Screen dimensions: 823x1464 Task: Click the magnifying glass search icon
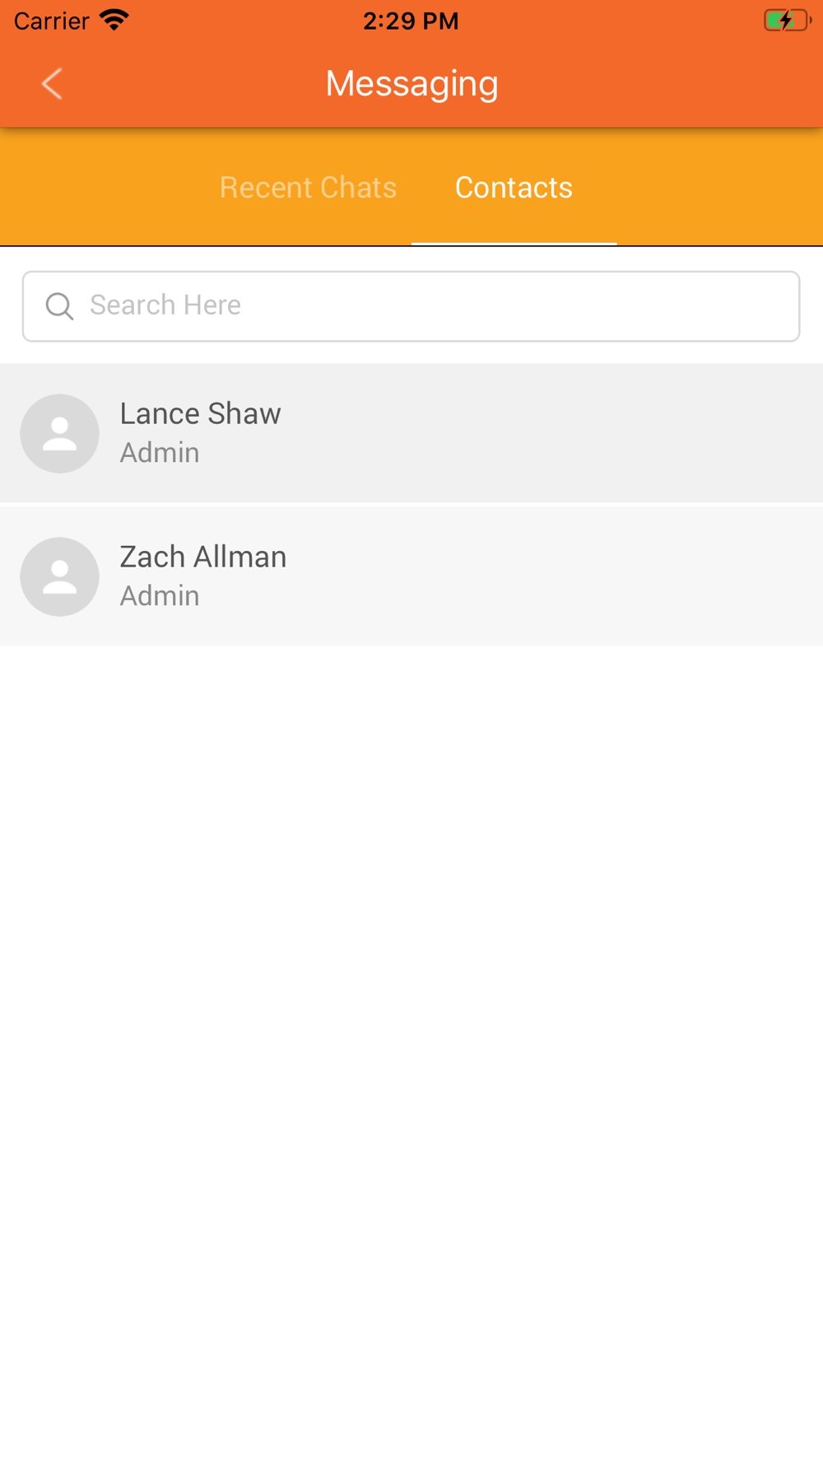pos(59,306)
